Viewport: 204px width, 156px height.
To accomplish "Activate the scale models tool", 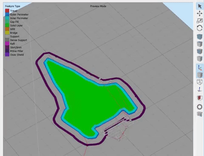I will click(x=200, y=21).
